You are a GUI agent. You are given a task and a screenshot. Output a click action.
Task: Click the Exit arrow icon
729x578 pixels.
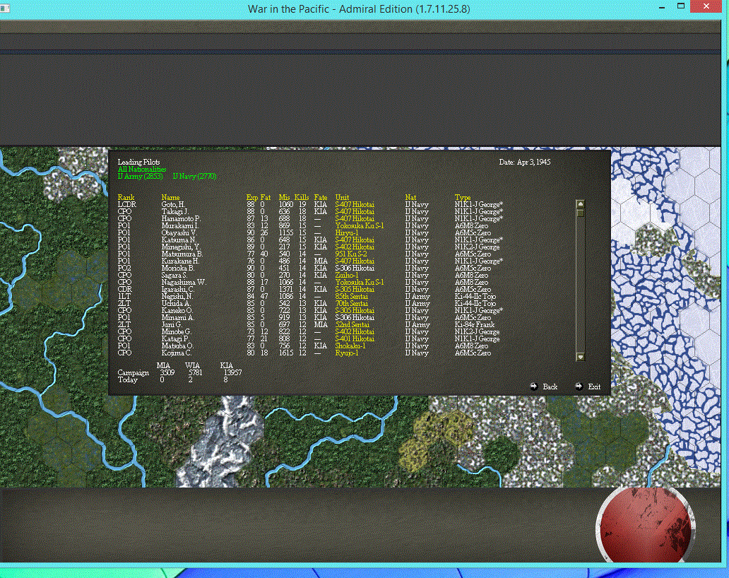coord(579,387)
